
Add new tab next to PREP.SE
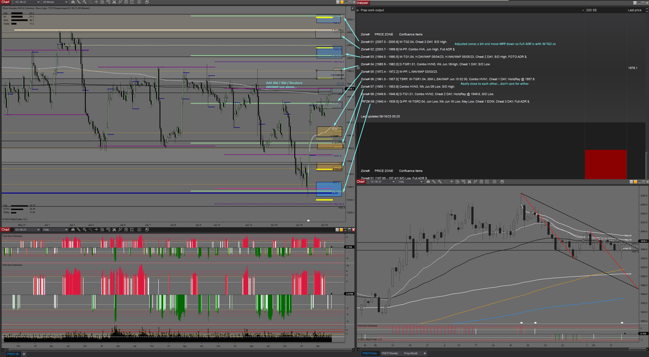pos(24,354)
